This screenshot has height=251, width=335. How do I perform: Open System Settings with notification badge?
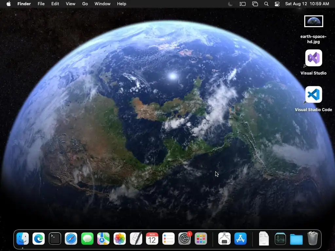(x=185, y=238)
